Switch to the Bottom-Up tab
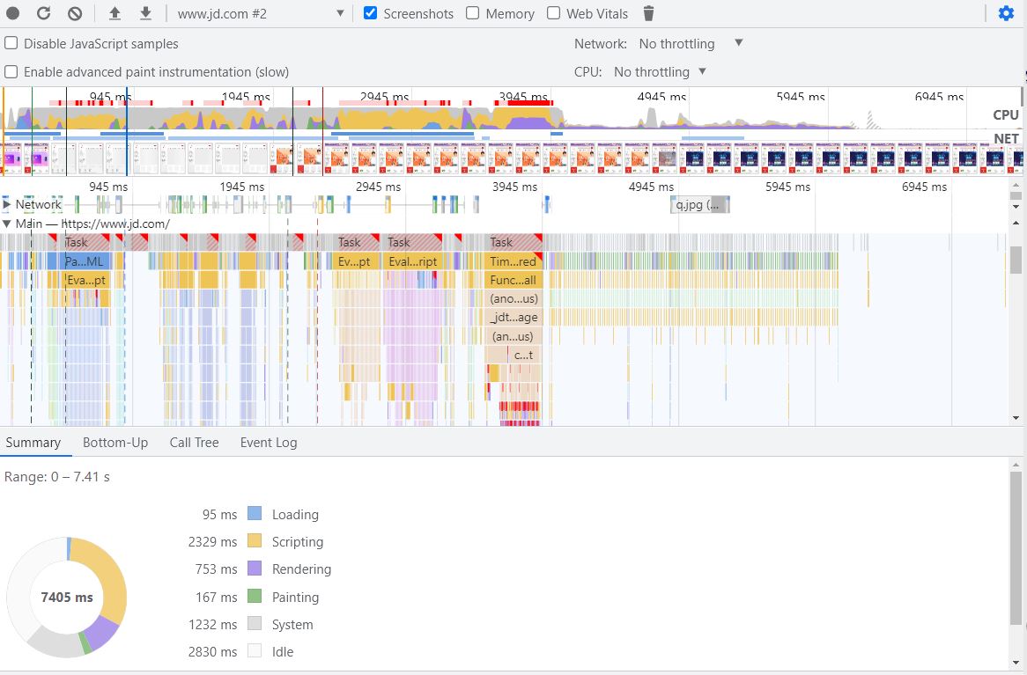1027x675 pixels. click(115, 443)
